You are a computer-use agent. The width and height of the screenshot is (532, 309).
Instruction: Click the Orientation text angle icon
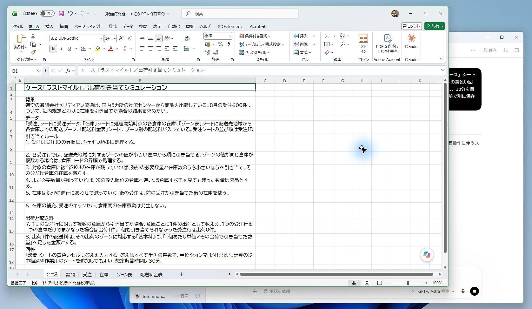coord(167,38)
